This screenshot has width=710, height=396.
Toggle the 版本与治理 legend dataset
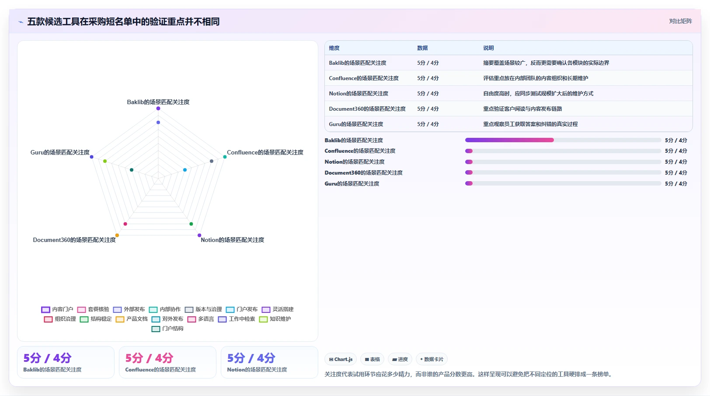click(x=203, y=309)
